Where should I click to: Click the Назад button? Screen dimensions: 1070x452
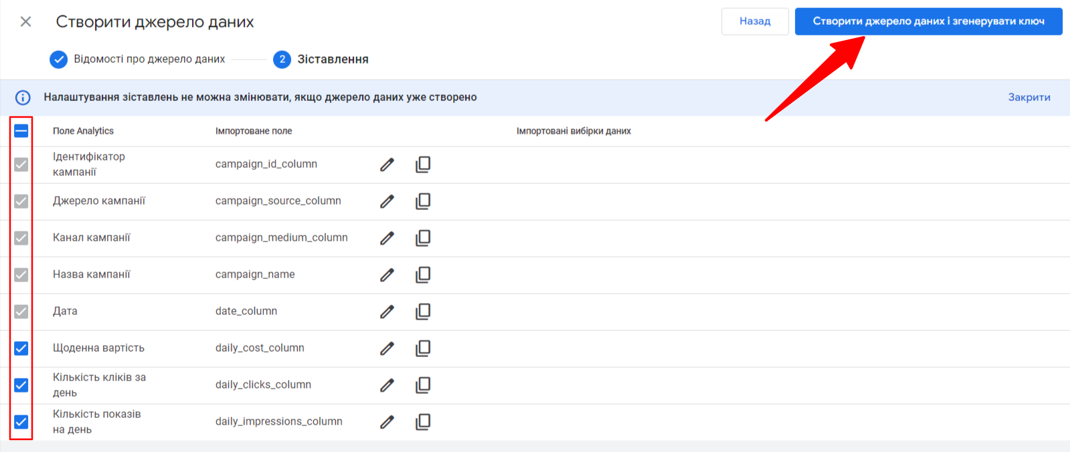click(x=755, y=21)
